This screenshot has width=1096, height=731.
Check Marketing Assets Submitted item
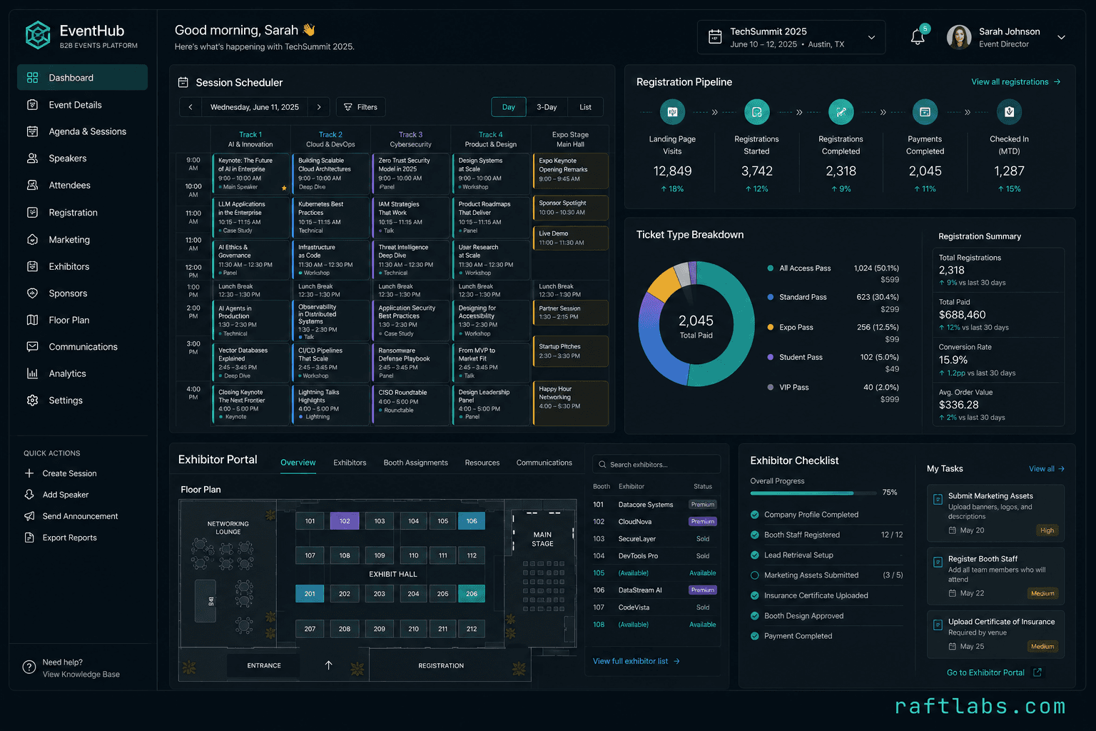[755, 575]
